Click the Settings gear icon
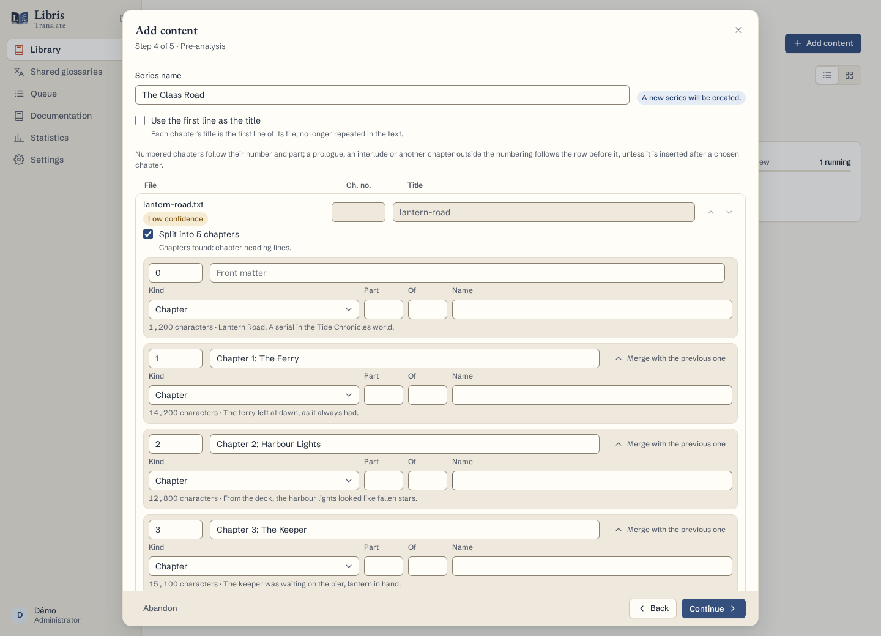This screenshot has width=881, height=636. [x=19, y=160]
